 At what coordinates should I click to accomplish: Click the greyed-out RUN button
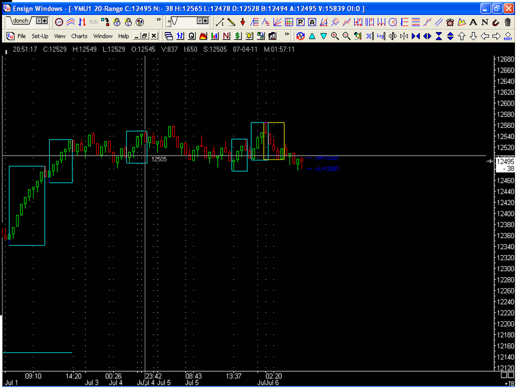click(x=94, y=22)
